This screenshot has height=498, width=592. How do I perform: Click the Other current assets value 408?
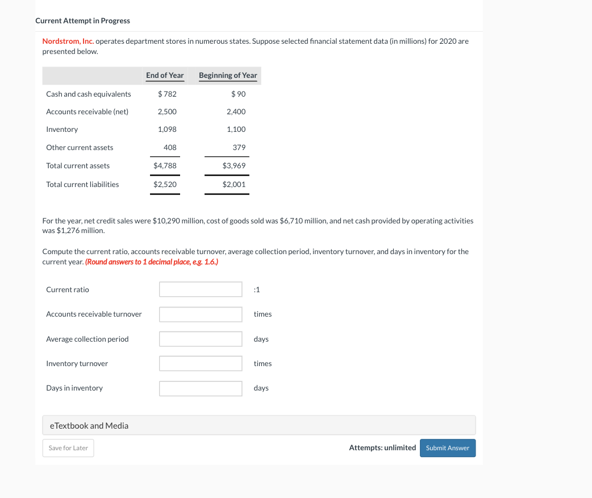tap(171, 147)
